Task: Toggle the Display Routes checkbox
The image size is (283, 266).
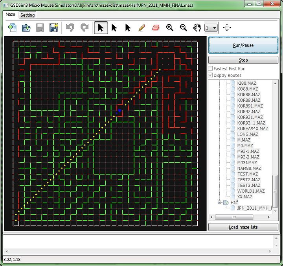Action: point(210,75)
